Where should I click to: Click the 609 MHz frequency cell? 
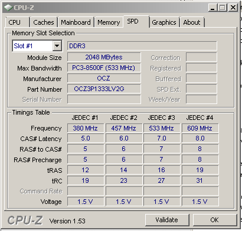click(200, 128)
